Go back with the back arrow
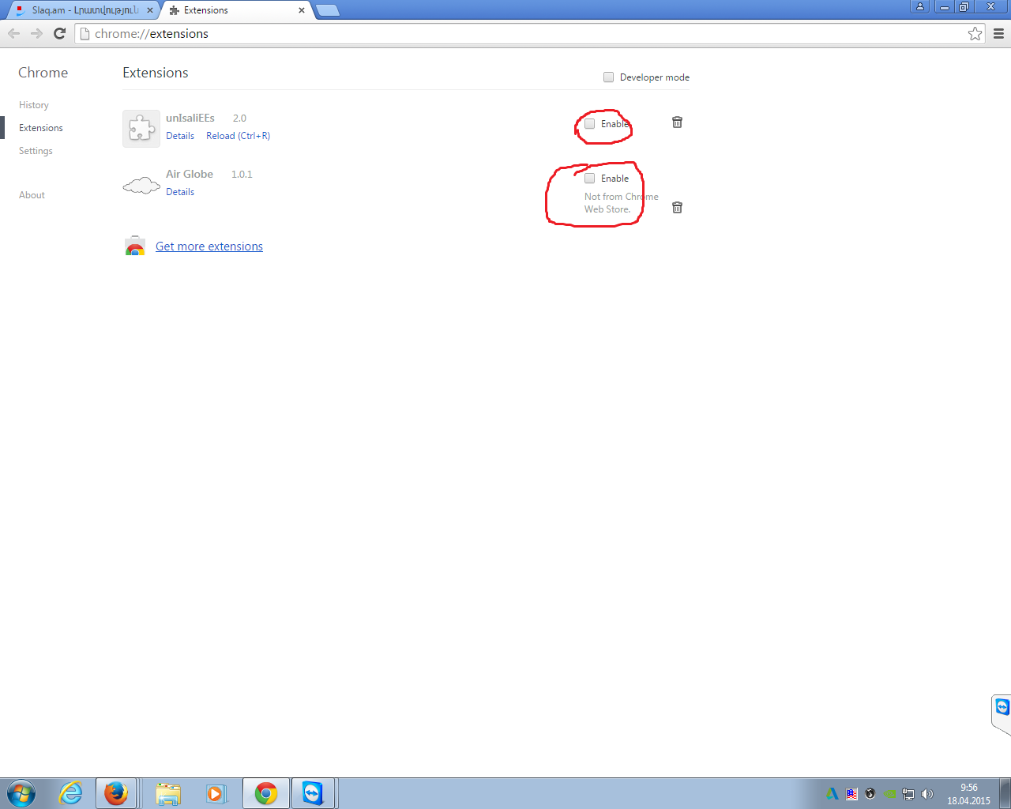1011x809 pixels. [13, 33]
